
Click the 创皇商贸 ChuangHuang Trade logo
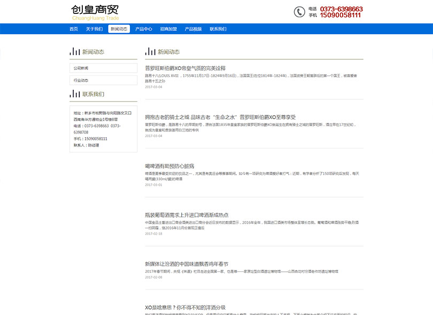[x=95, y=12]
